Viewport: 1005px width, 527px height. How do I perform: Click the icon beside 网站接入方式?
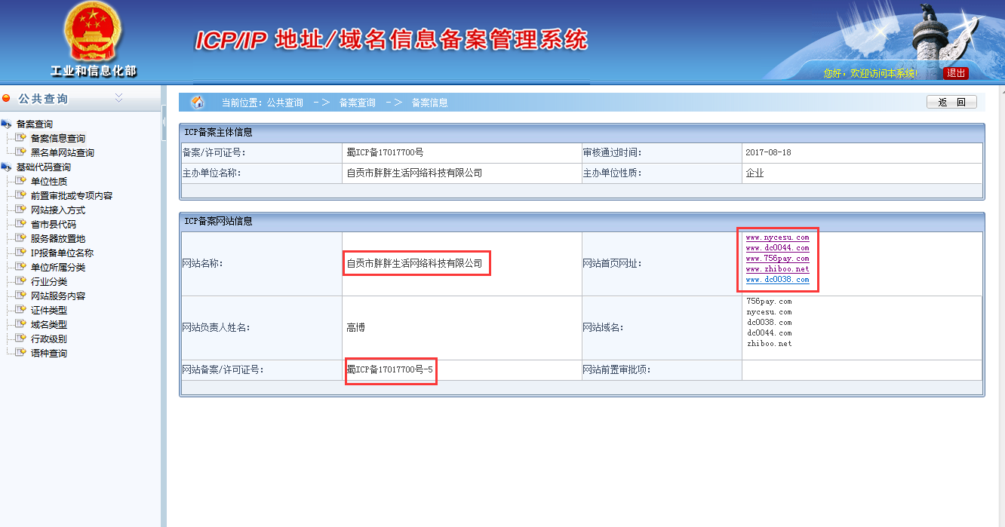21,210
